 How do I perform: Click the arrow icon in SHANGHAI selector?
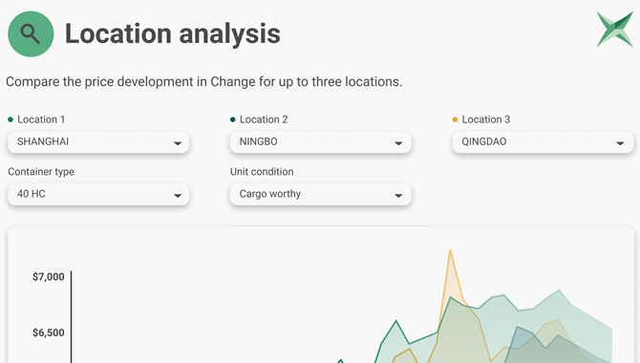(x=178, y=143)
